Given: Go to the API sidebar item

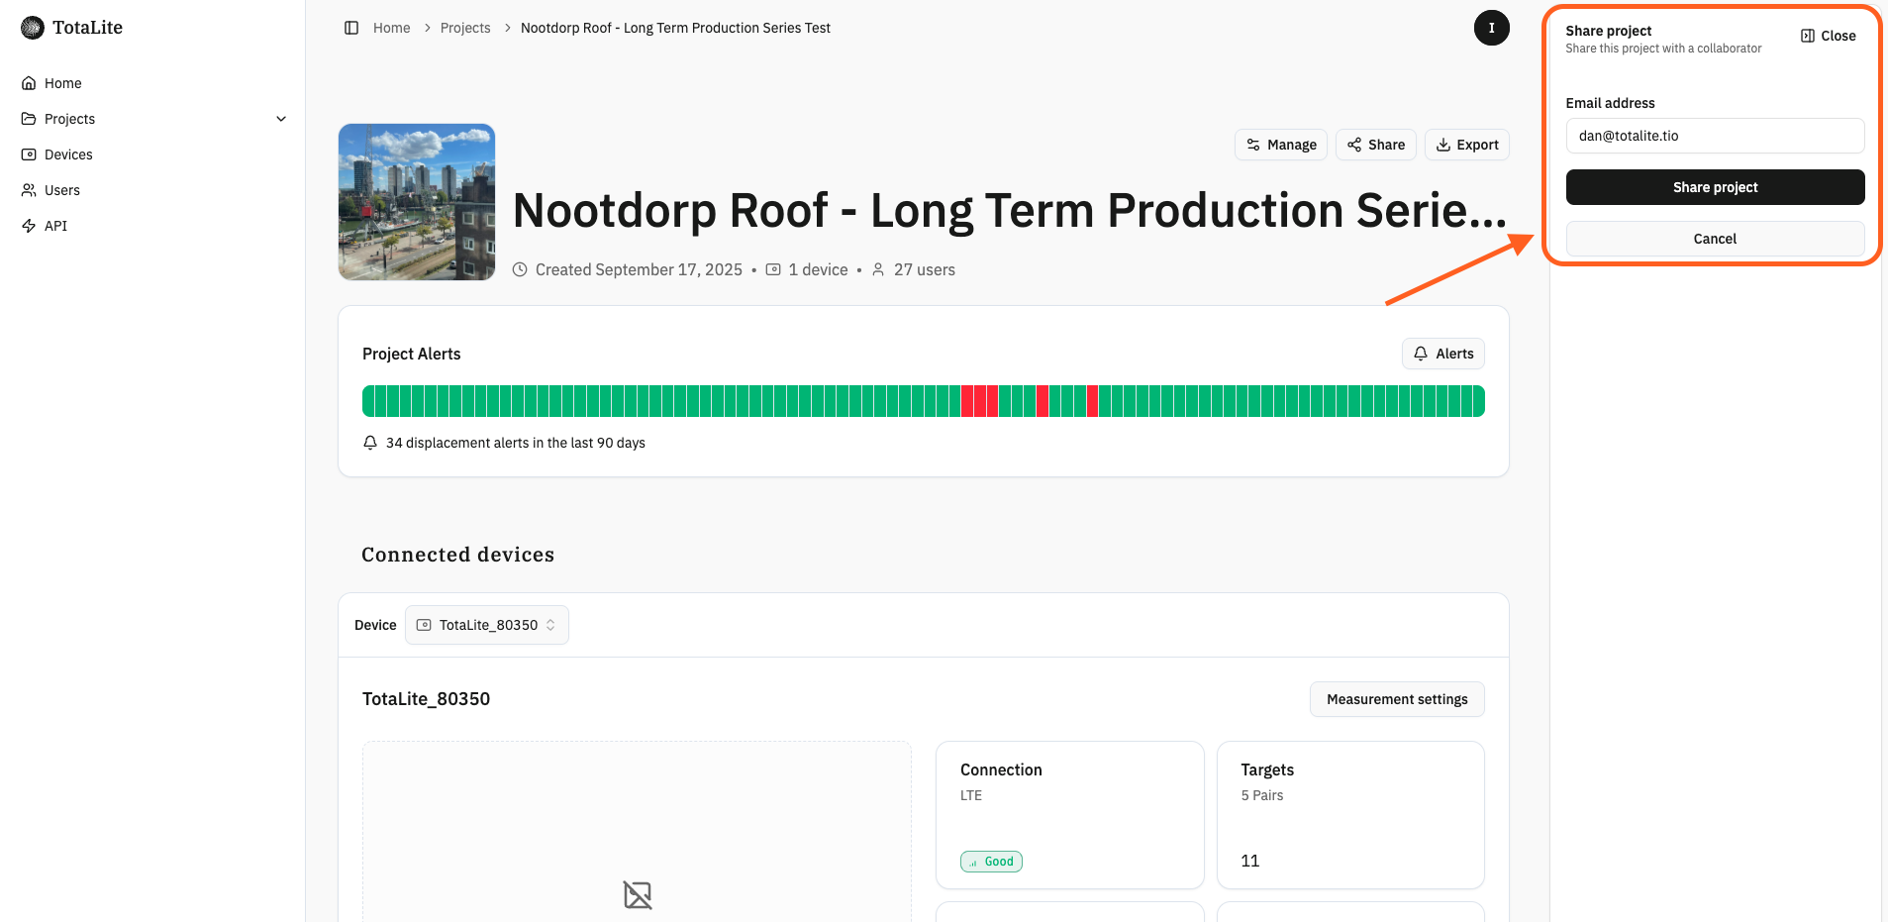Looking at the screenshot, I should pos(56,226).
